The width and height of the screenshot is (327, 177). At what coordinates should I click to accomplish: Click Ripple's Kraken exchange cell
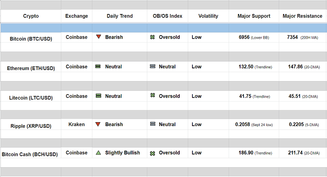[77, 124]
